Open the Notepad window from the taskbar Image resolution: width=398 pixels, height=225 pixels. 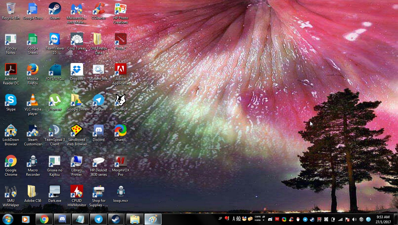pyautogui.click(x=80, y=219)
